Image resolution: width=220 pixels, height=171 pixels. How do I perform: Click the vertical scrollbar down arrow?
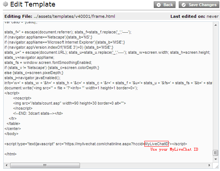pos(215,159)
